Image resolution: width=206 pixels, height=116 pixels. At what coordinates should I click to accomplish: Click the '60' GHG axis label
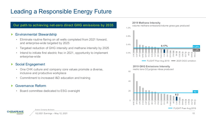[130, 71]
